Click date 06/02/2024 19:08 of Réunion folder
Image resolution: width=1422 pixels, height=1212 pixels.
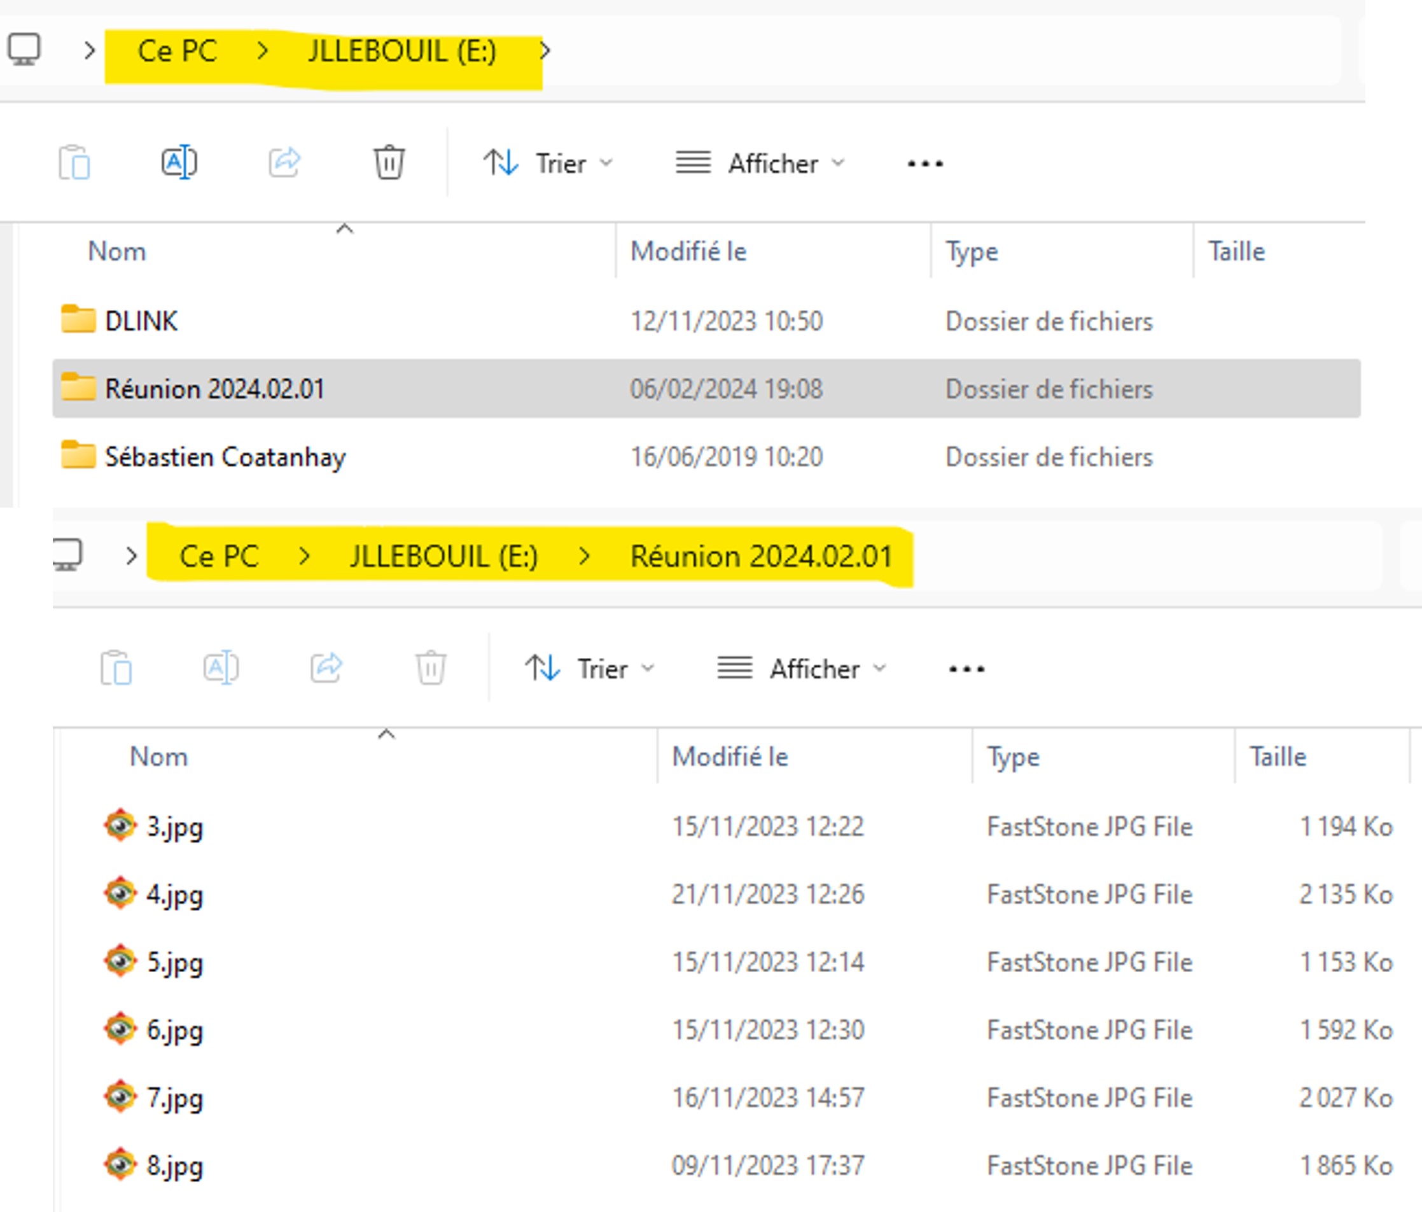pos(727,389)
